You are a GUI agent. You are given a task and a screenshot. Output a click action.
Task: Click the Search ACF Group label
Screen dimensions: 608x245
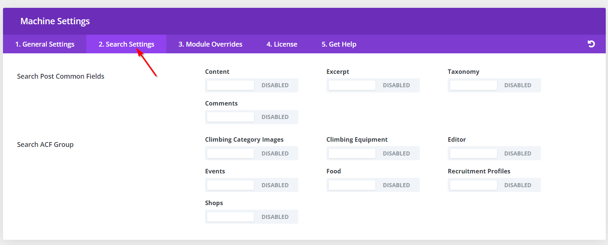(45, 145)
